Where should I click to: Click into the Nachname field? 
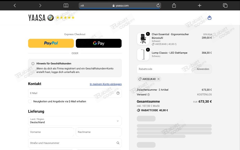coord(99,132)
